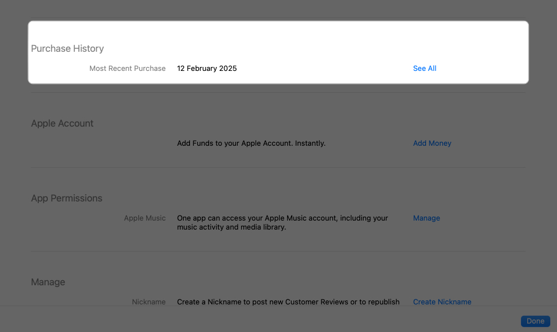Click the Manage section header
The height and width of the screenshot is (332, 557).
coord(48,282)
